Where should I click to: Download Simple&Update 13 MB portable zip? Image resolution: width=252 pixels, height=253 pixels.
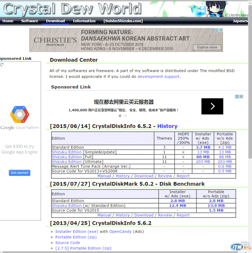[225, 152]
